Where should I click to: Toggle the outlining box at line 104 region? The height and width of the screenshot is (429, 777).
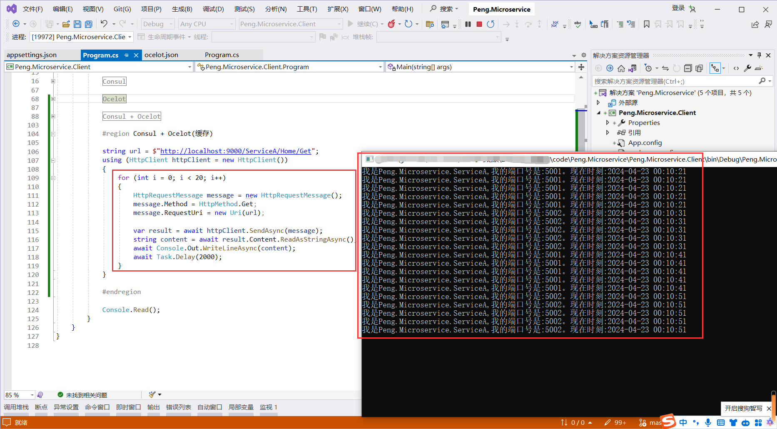53,134
